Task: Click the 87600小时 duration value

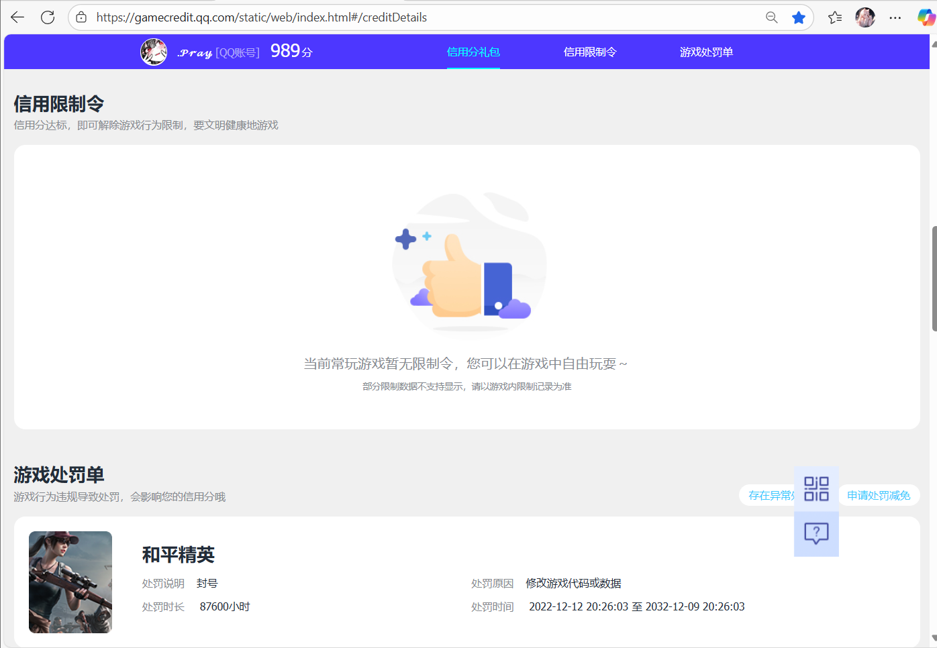Action: [x=225, y=606]
